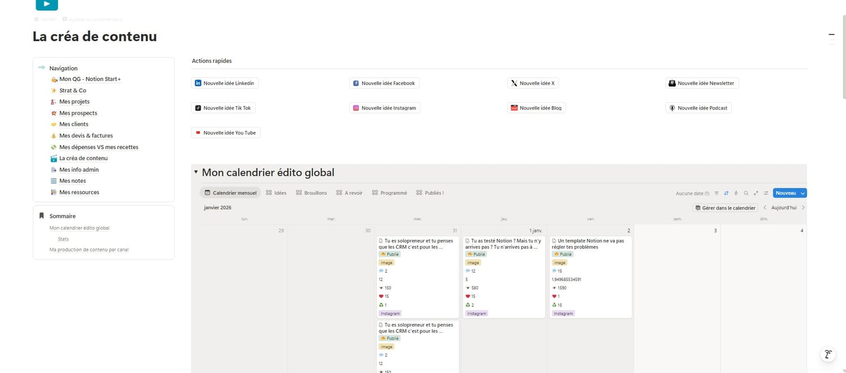Click Nouvelle idée Linkedin button

tap(224, 83)
